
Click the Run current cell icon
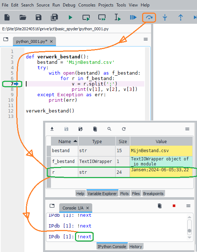click(x=86, y=17)
